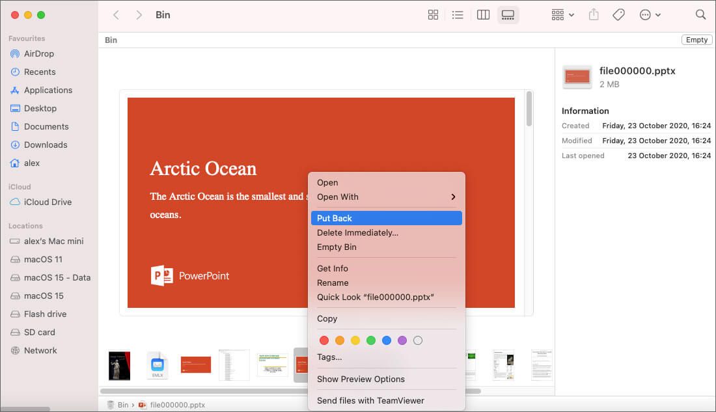Open iCloud Drive in sidebar
The width and height of the screenshot is (716, 412).
tap(47, 202)
